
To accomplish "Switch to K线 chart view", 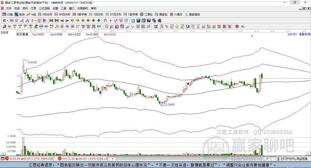I will tap(32, 15).
